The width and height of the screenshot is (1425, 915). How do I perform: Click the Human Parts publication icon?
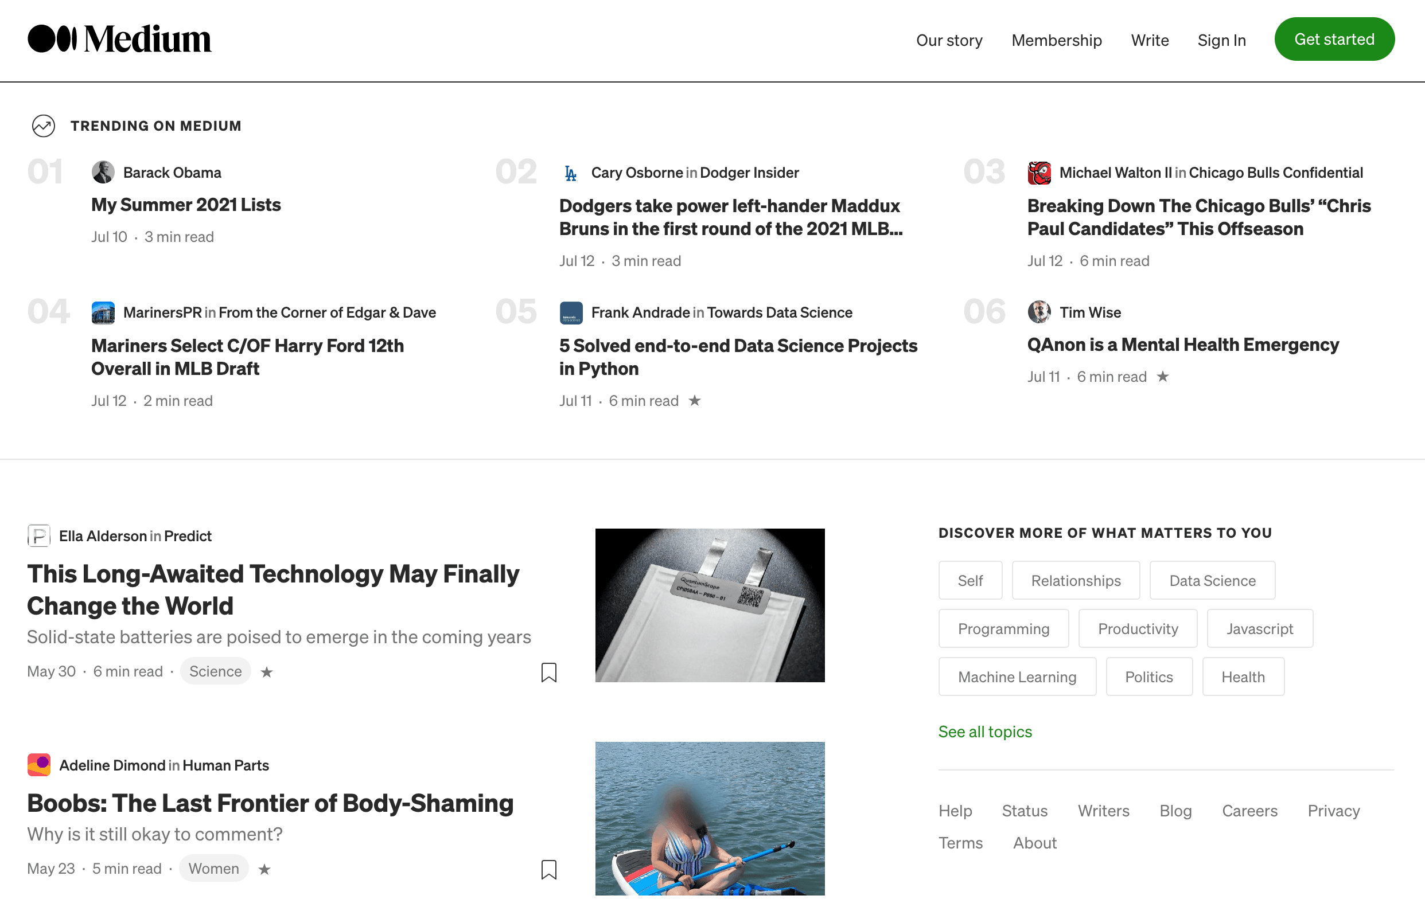[x=39, y=765]
